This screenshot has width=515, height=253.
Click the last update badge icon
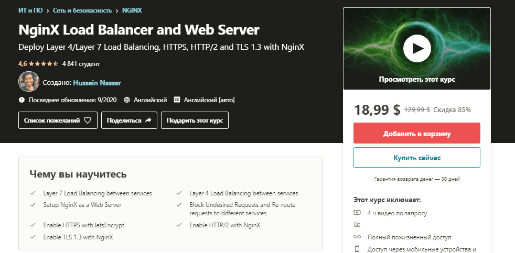pos(22,100)
